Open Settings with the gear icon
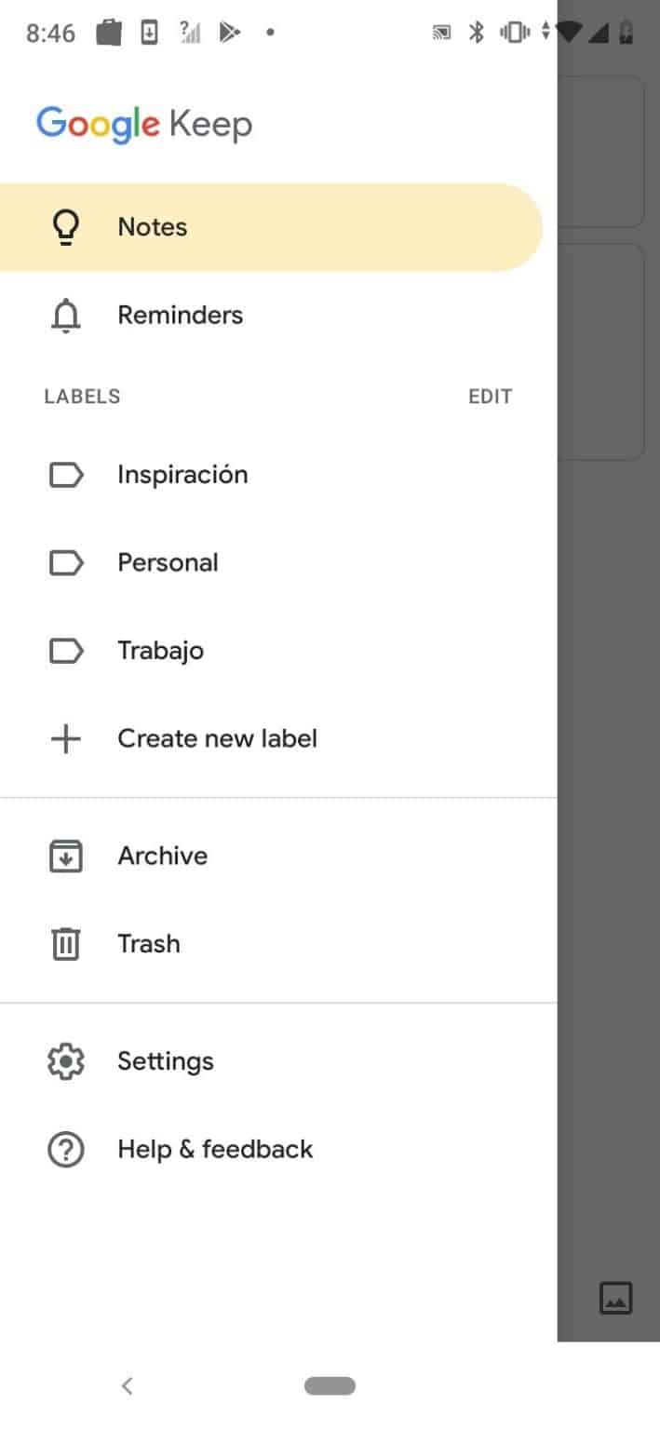Image resolution: width=660 pixels, height=1430 pixels. [65, 1060]
